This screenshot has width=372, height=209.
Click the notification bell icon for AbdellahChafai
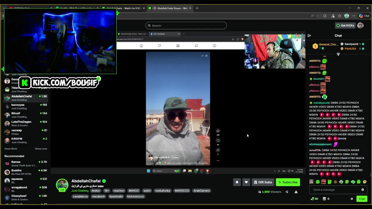tap(237, 182)
